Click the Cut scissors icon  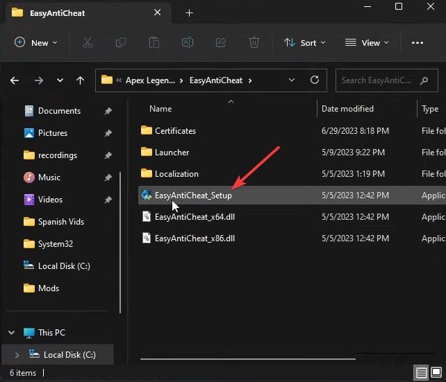(88, 43)
